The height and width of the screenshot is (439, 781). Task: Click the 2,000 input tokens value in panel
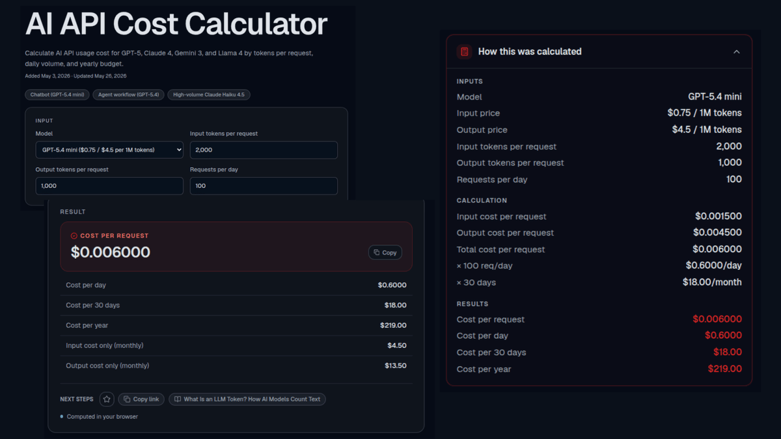tap(729, 146)
